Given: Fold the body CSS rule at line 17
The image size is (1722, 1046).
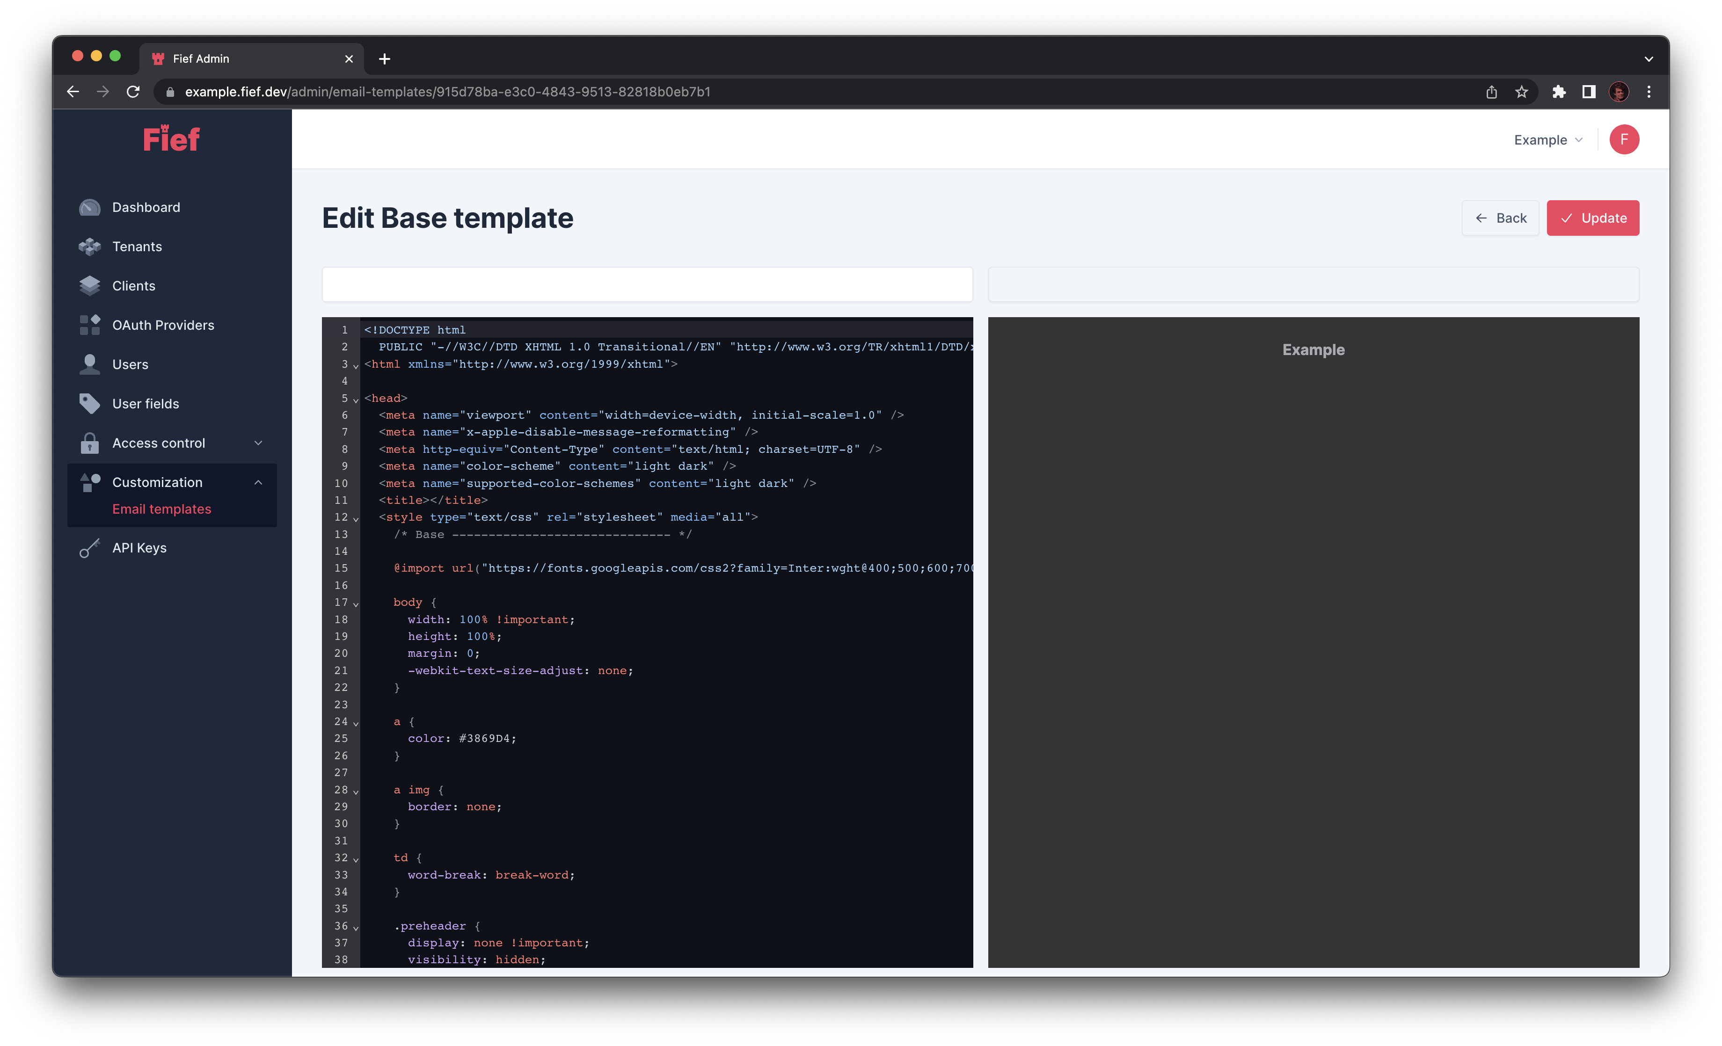Looking at the screenshot, I should [x=355, y=604].
